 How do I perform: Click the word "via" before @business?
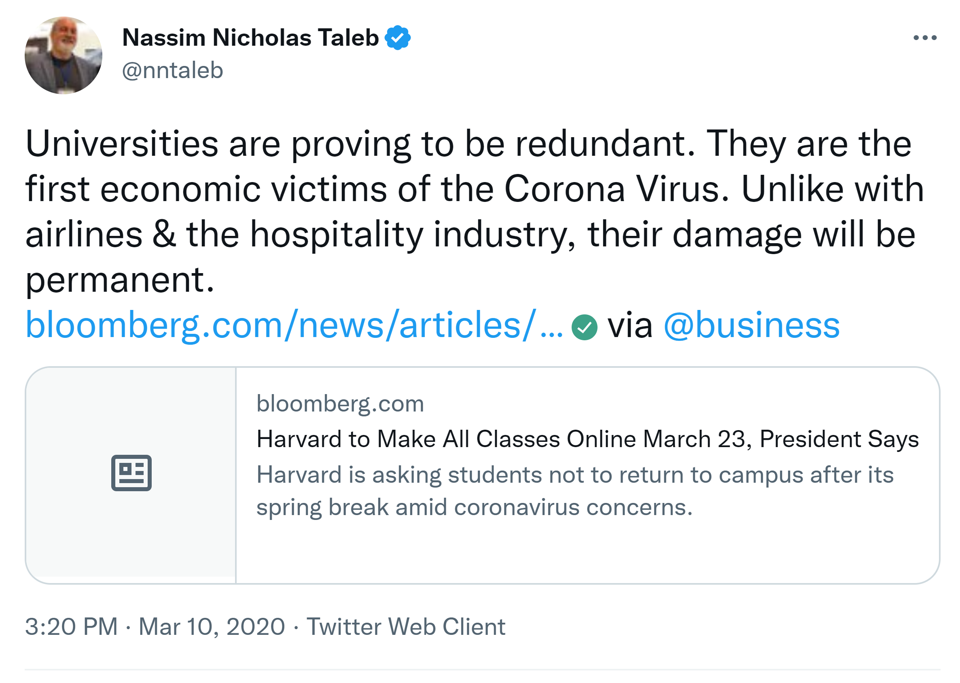coord(629,325)
